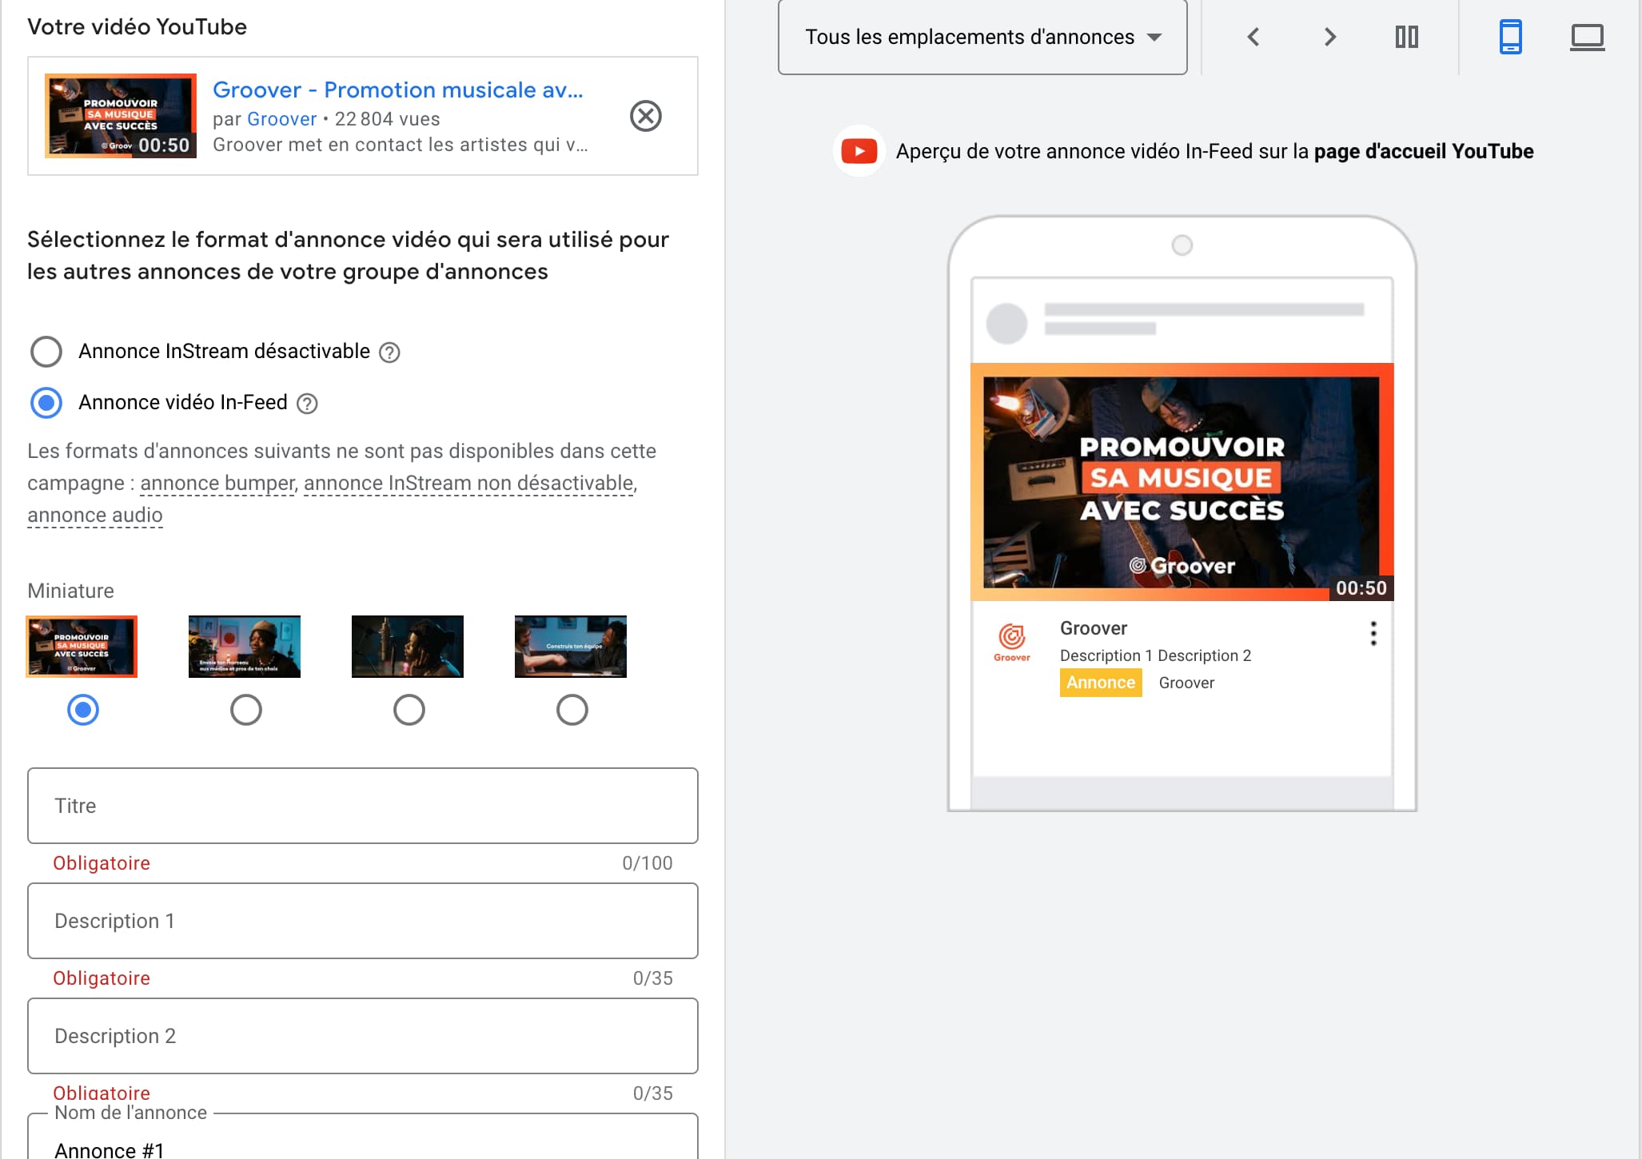Screen dimensions: 1642x1159
Task: Click the Promouvoir sa musique miniature thumbnail
Action: click(x=82, y=647)
